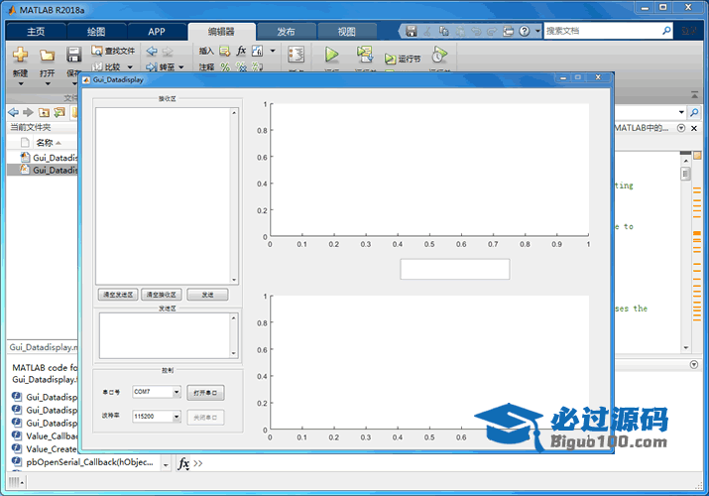Open the 发布 ribbon tab
Screen dimensions: 709x496
click(x=286, y=32)
